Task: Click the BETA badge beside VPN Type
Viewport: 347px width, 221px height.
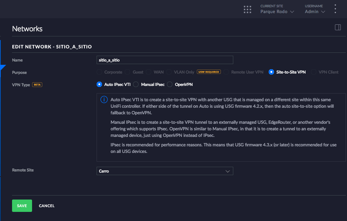Action: pyautogui.click(x=37, y=84)
